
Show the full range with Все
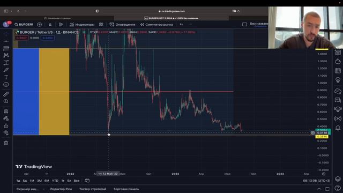click(77, 181)
